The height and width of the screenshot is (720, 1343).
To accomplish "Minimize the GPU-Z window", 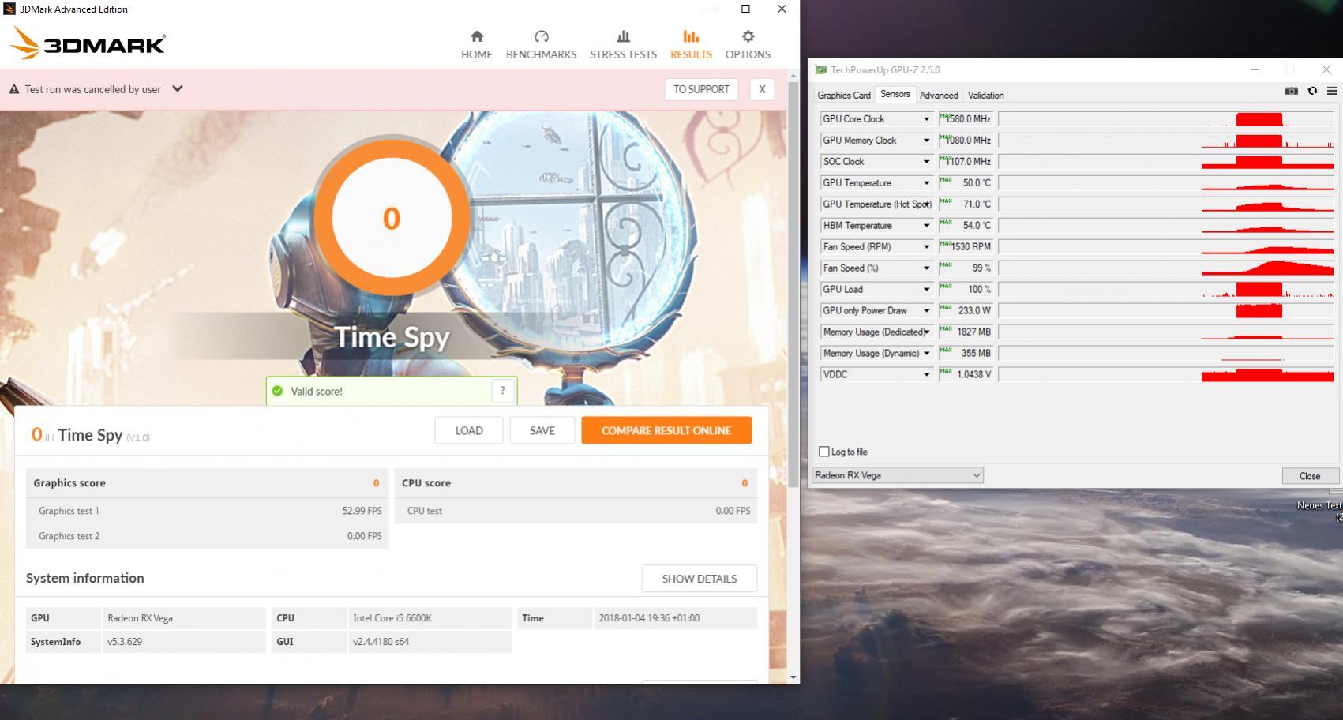I will pos(1254,69).
